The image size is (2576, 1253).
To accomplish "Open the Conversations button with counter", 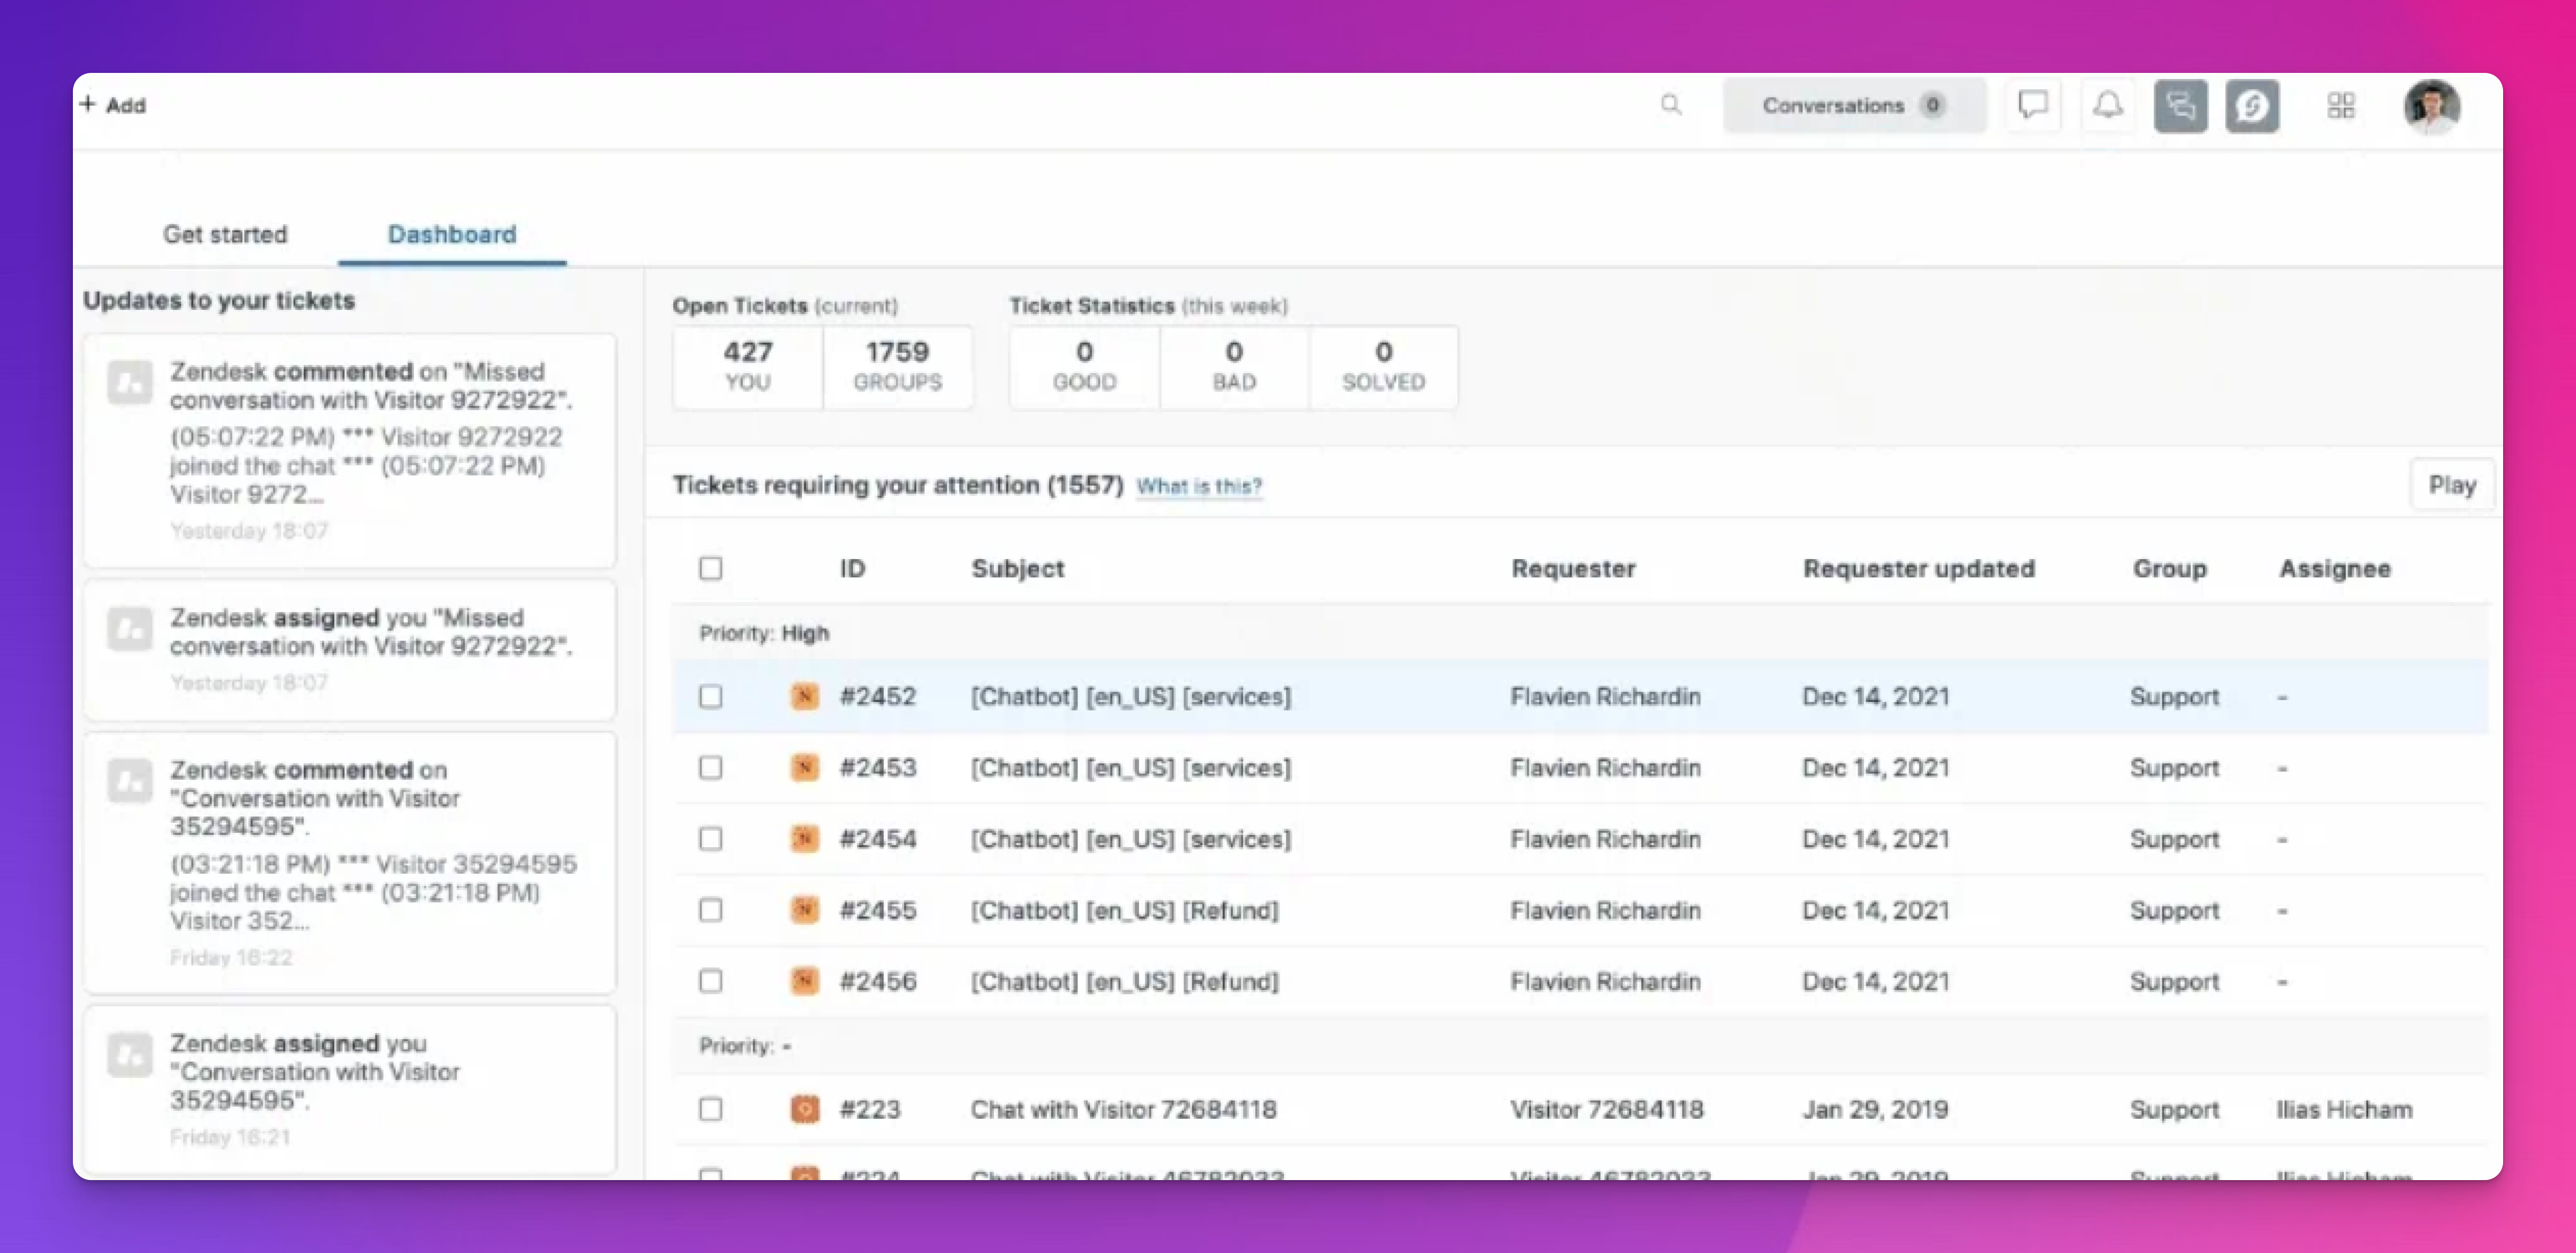I will [x=1853, y=105].
